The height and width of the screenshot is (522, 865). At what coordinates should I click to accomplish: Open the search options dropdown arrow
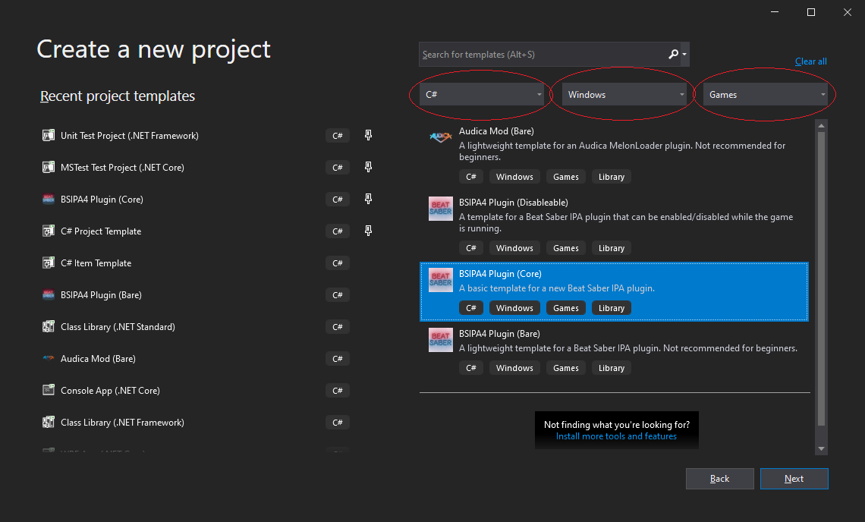point(684,54)
